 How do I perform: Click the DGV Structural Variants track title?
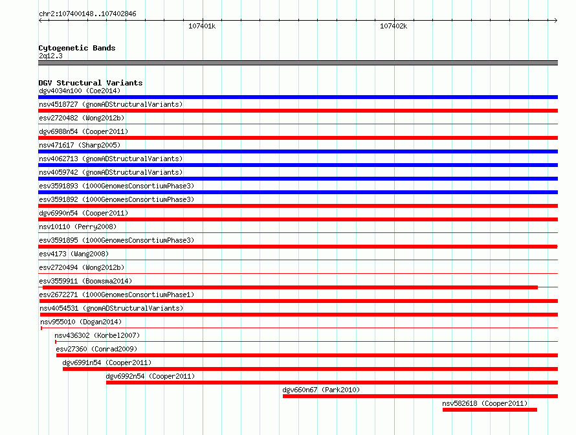click(91, 83)
